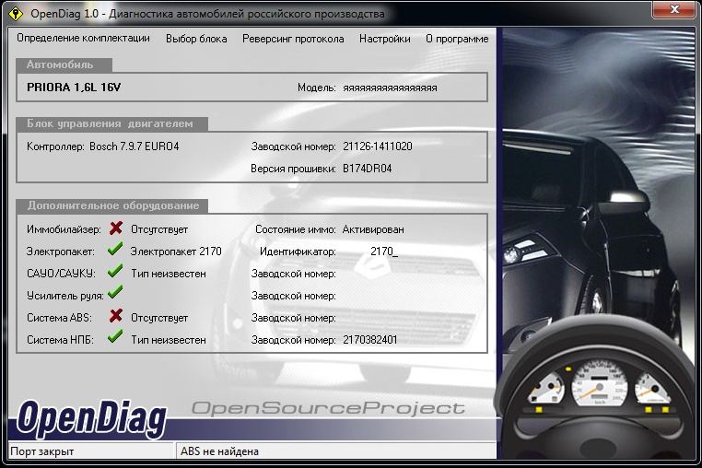The height and width of the screenshot is (468, 702).
Task: Click the Контроллер label
Action: coord(55,146)
